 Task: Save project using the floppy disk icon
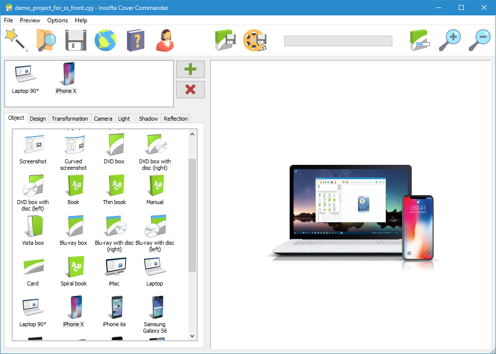(75, 40)
